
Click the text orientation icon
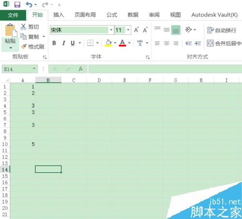pos(188,30)
